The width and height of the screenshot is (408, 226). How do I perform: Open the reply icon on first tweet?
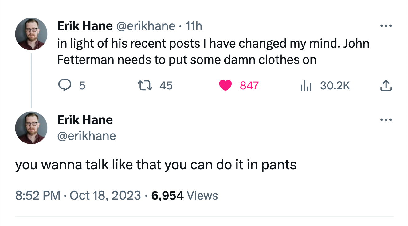pyautogui.click(x=64, y=85)
